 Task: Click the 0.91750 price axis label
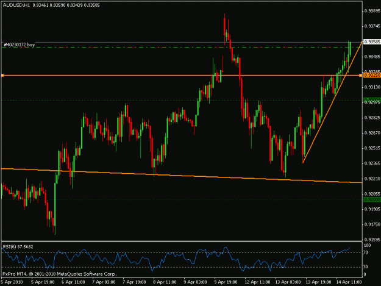[x=372, y=224]
